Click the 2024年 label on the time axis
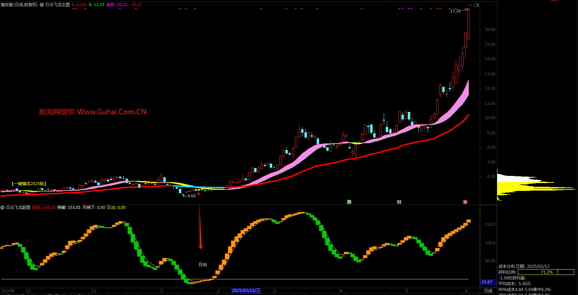This screenshot has height=295, width=578. (8, 291)
